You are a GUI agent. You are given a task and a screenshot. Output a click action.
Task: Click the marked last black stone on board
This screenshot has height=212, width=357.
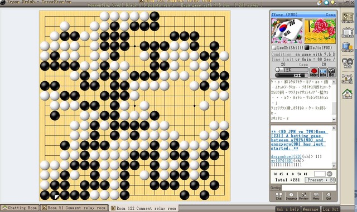click(x=55, y=195)
